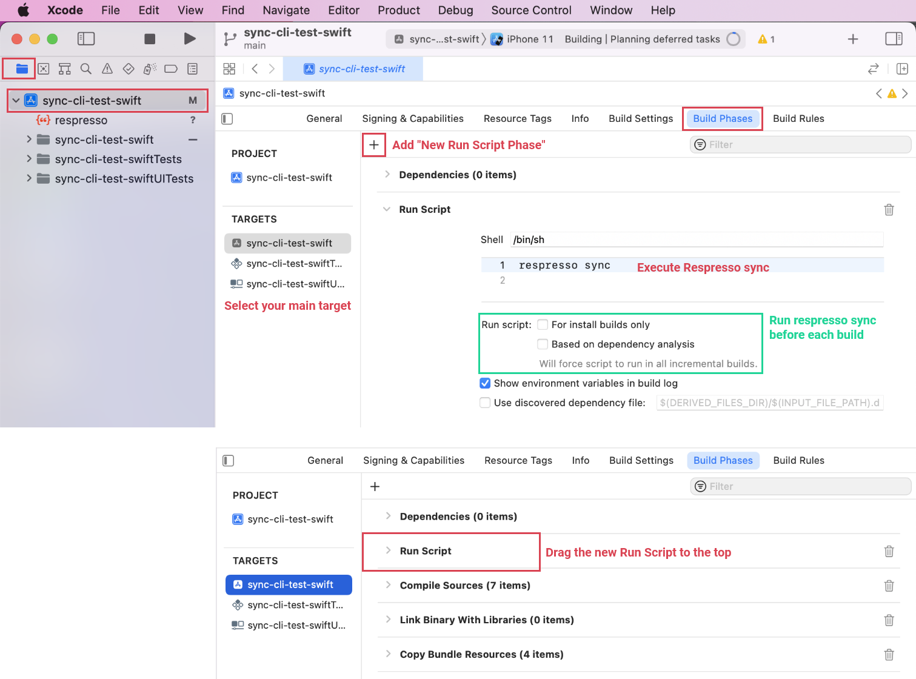This screenshot has height=679, width=916.
Task: Delete the Compile Sources phase
Action: point(889,586)
